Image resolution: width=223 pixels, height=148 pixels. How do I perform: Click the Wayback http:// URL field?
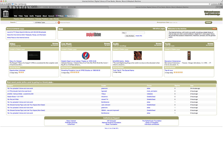pos(133,33)
